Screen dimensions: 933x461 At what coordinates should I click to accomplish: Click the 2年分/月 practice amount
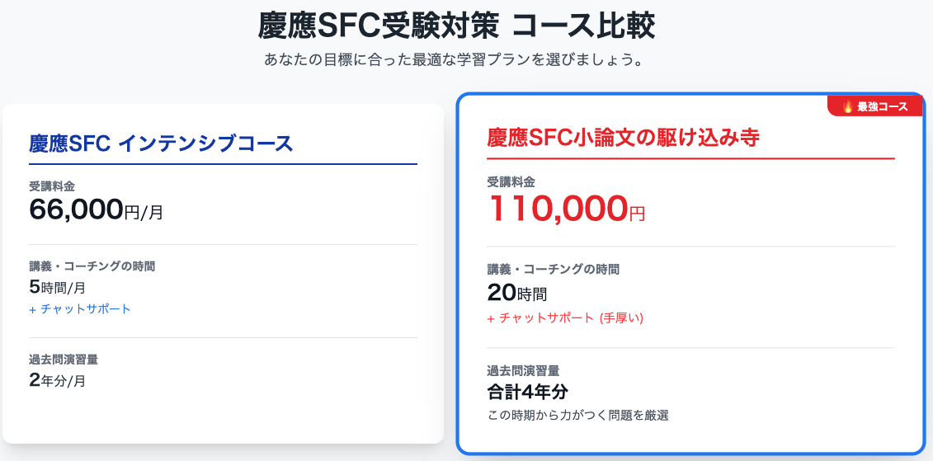coord(57,380)
